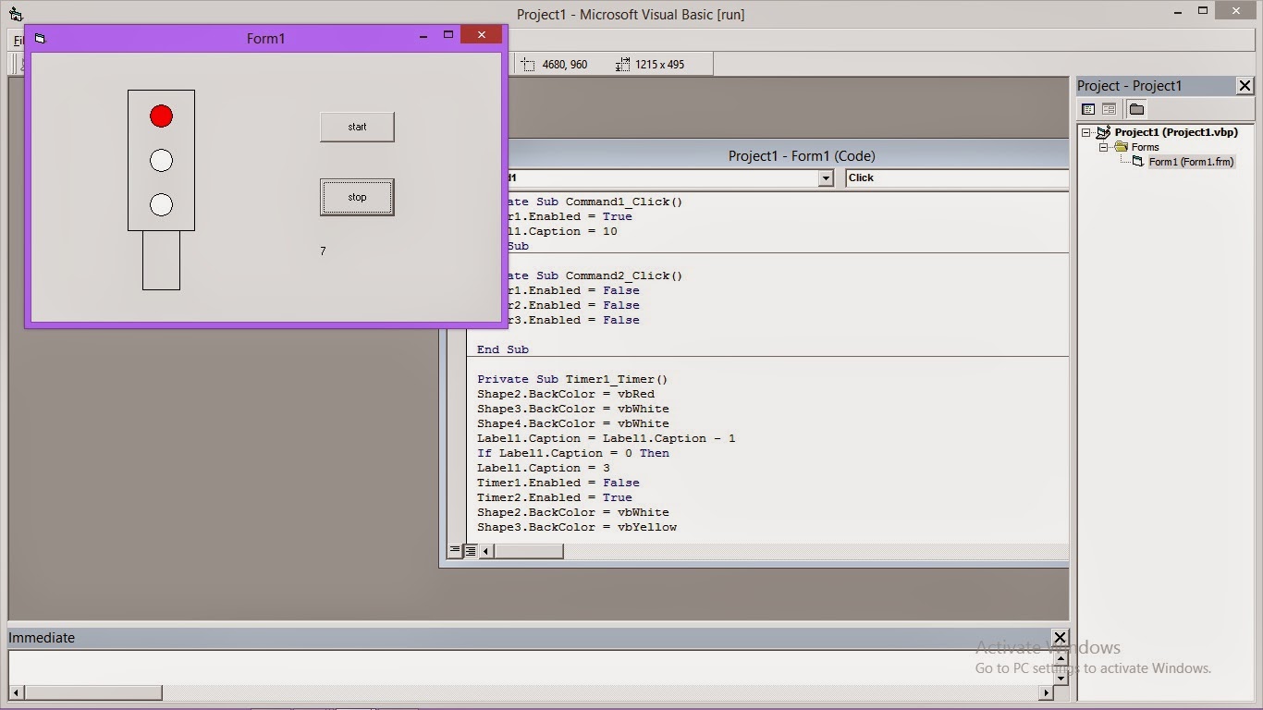Click the Form1.frm form icon in tree
This screenshot has width=1263, height=710.
(x=1138, y=162)
